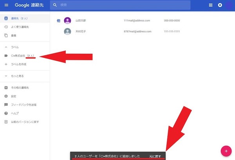235x160 pixels.
Task: Select 山田太郎's purple avatar
Action: [67, 21]
